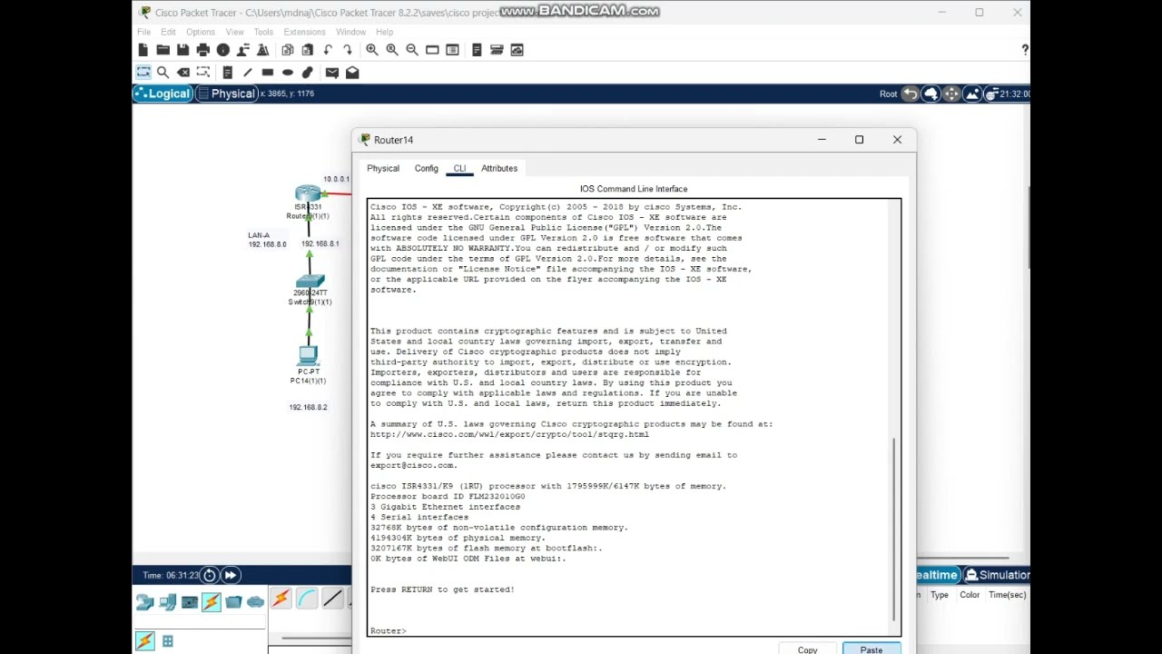
Task: Open the Router14 Attributes tab
Action: click(499, 168)
